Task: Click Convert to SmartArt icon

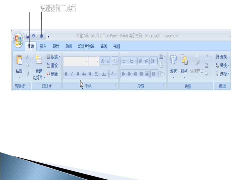Action: (x=161, y=74)
